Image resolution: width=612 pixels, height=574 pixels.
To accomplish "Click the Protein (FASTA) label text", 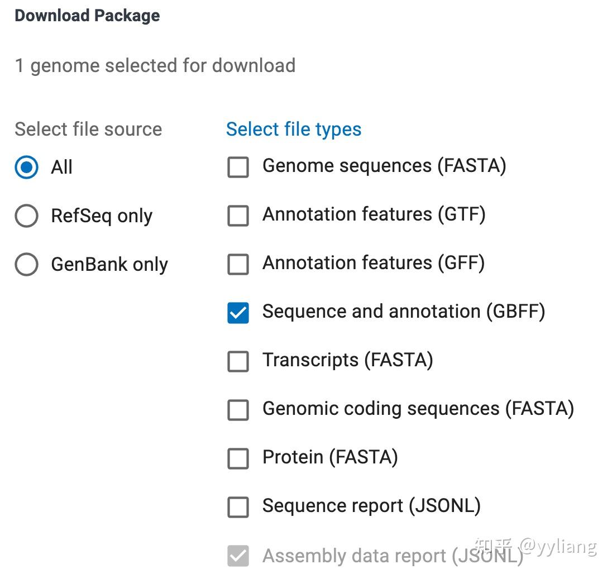I will point(329,457).
